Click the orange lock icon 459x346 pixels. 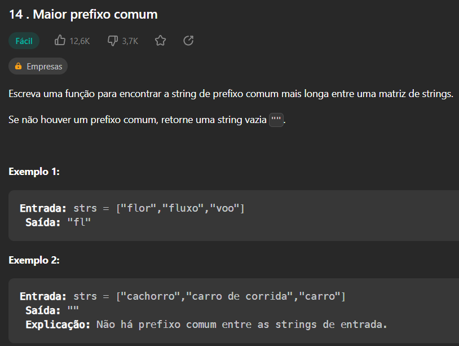(x=19, y=67)
